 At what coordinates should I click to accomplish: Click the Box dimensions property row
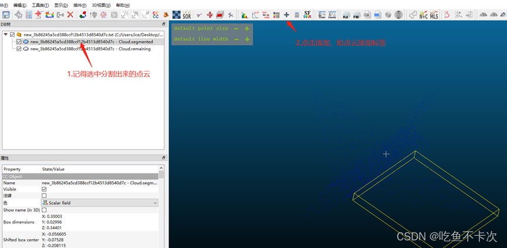[80, 222]
